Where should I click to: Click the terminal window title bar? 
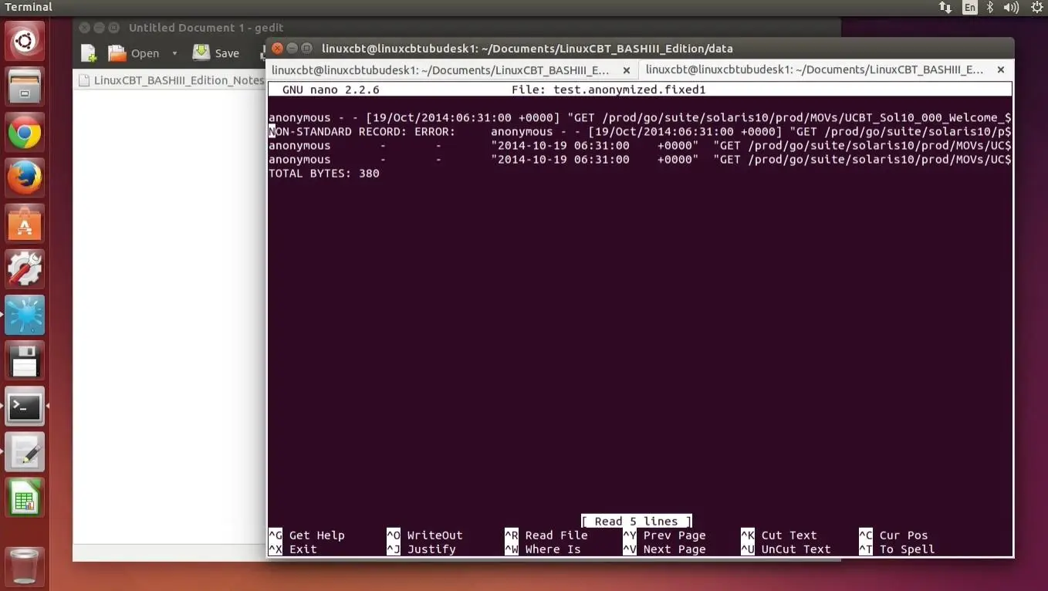[640, 48]
